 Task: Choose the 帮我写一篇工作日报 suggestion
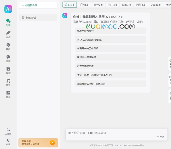tap(110, 48)
